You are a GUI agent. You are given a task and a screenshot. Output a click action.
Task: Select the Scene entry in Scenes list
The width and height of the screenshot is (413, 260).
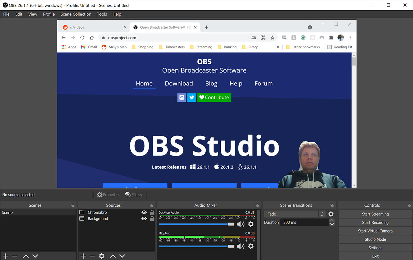pyautogui.click(x=38, y=213)
